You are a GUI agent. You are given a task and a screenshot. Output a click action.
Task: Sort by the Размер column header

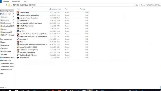[x=82, y=9]
